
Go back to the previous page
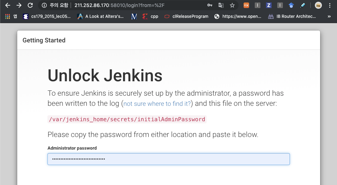click(8, 5)
